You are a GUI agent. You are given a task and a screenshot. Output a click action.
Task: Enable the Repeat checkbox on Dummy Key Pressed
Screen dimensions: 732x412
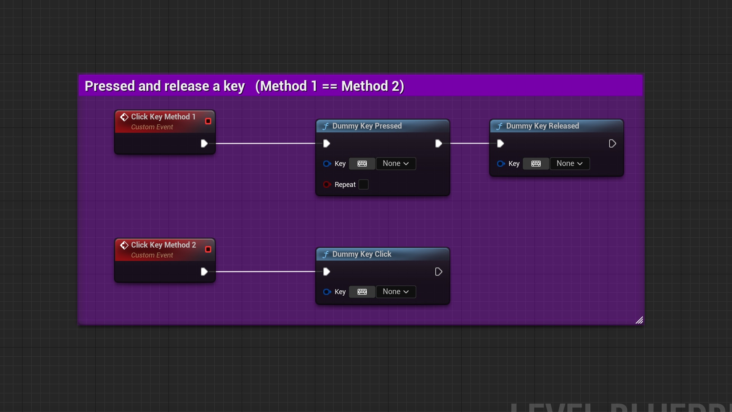363,184
